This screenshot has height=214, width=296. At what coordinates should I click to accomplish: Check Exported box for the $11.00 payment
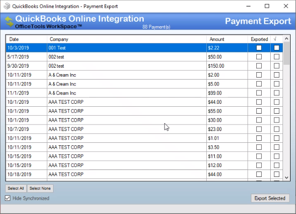(x=259, y=156)
